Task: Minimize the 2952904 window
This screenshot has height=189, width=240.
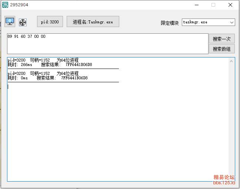Action: tap(196, 5)
